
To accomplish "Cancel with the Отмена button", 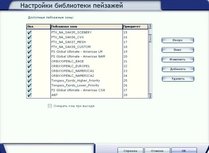I will click(x=157, y=151).
